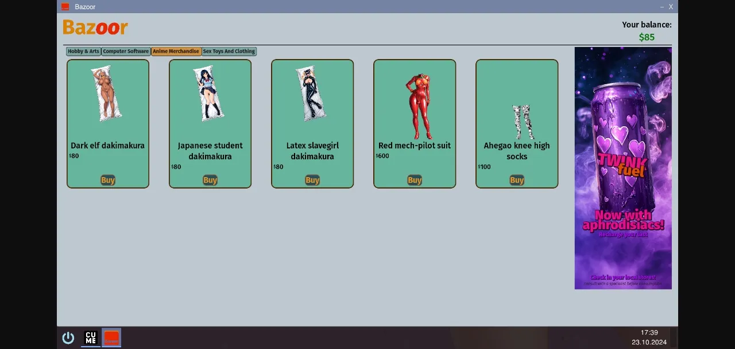735x349 pixels.
Task: Open the CUME app from taskbar
Action: click(x=91, y=338)
